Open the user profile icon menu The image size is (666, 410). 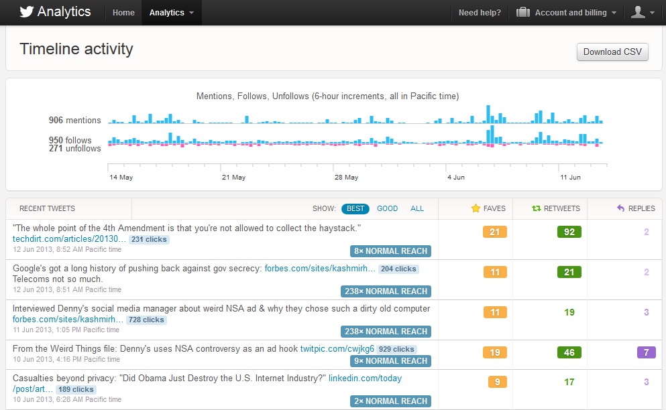pyautogui.click(x=638, y=12)
